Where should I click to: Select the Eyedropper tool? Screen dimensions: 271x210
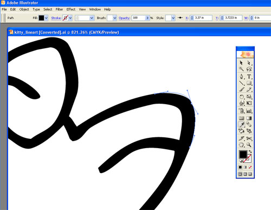click(241, 124)
